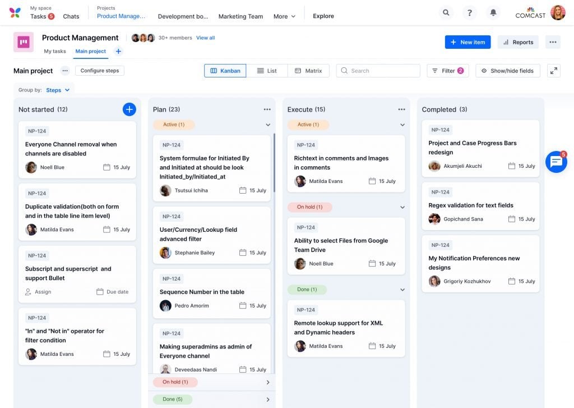Switch to Matrix view
The image size is (574, 408).
coord(308,71)
